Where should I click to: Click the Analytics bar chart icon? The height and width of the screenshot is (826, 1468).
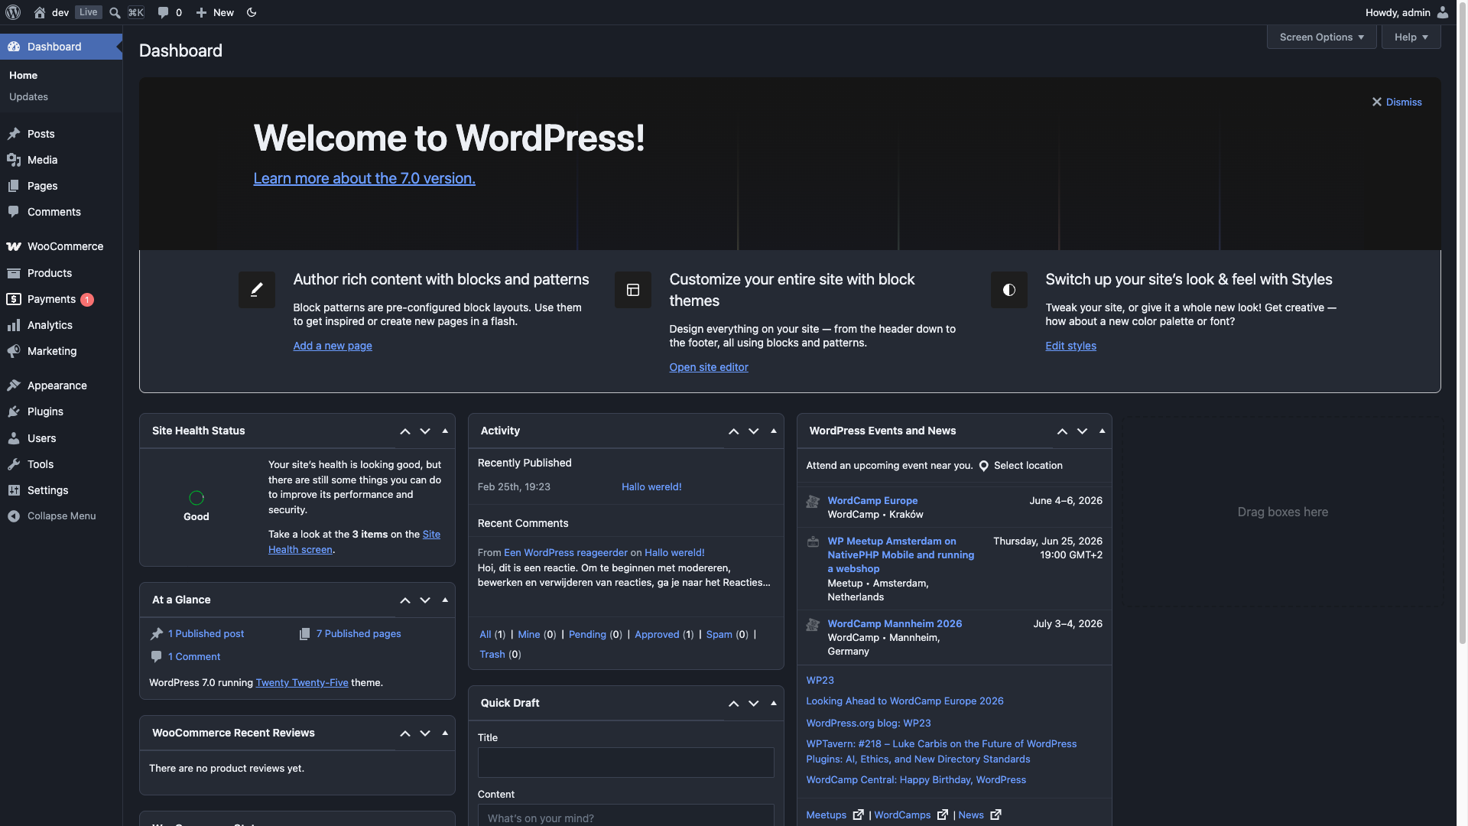(14, 325)
